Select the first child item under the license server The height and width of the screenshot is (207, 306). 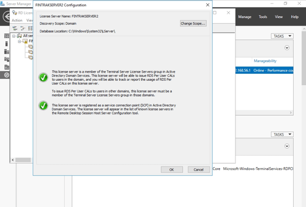(31, 47)
